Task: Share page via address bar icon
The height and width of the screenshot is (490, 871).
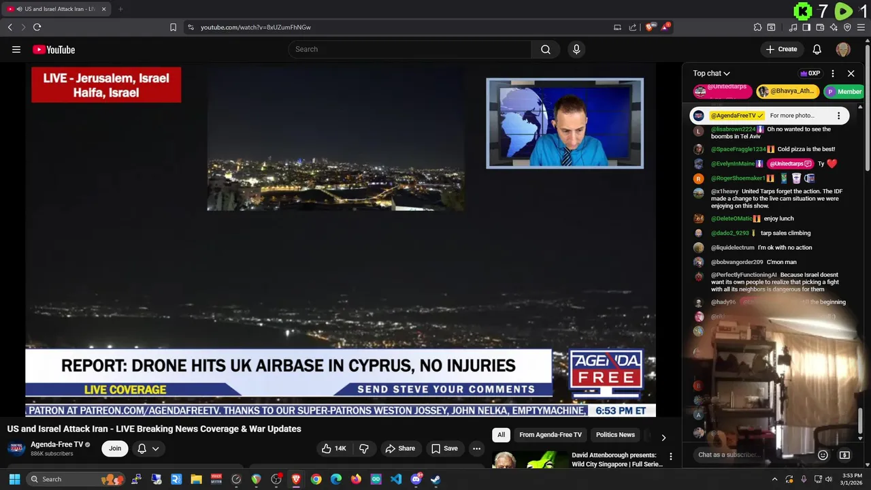Action: (x=633, y=27)
